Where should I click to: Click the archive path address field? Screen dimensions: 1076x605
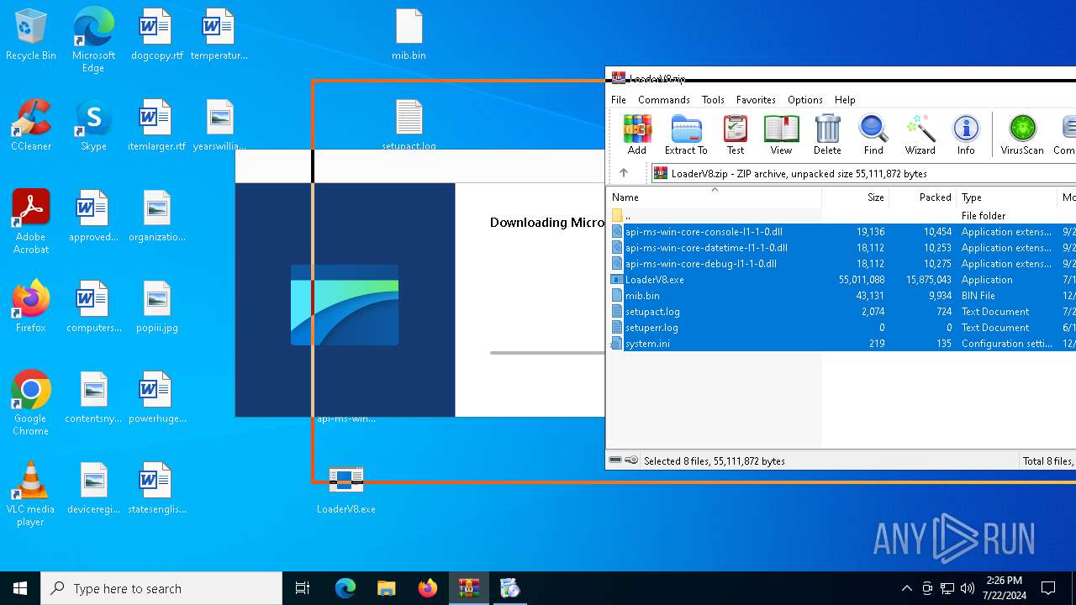pyautogui.click(x=863, y=174)
